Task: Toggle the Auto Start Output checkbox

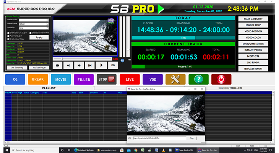Action: [x=8, y=36]
